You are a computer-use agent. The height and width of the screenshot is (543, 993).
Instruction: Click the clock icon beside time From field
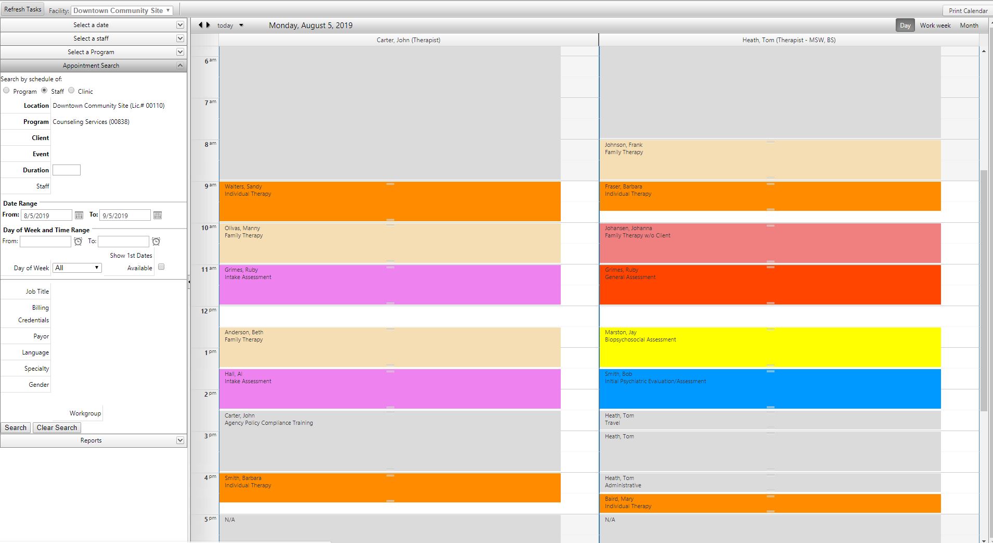(x=79, y=242)
